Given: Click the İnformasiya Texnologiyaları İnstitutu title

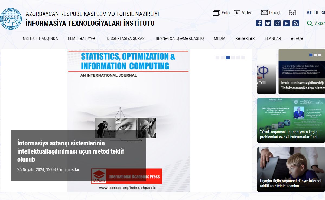Looking at the screenshot, I should (90, 23).
